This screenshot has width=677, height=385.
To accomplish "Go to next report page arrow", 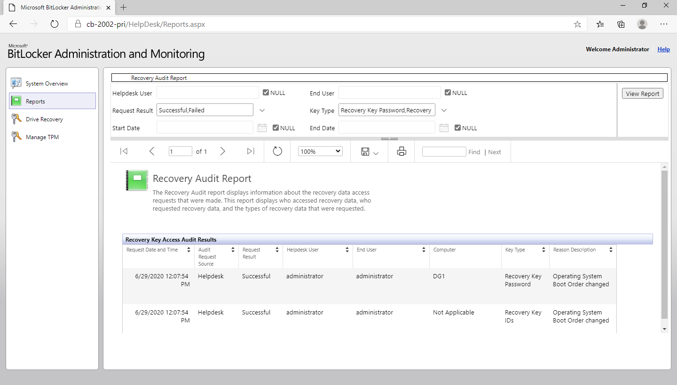I will click(223, 151).
